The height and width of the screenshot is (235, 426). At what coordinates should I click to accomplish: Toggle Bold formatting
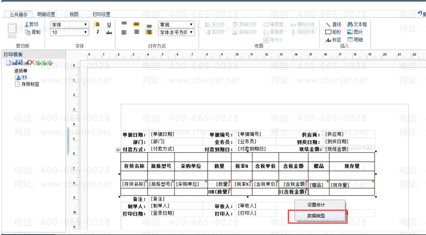98,25
